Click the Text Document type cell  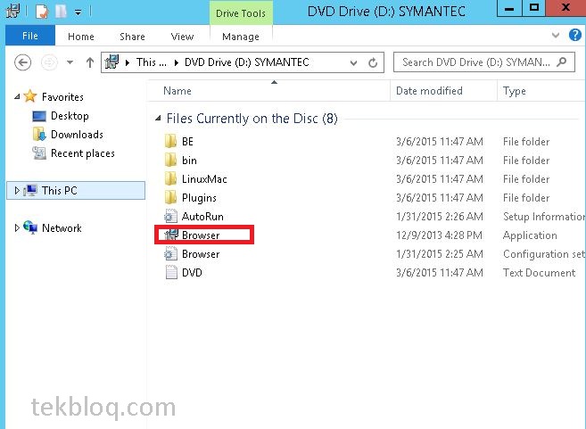click(539, 272)
